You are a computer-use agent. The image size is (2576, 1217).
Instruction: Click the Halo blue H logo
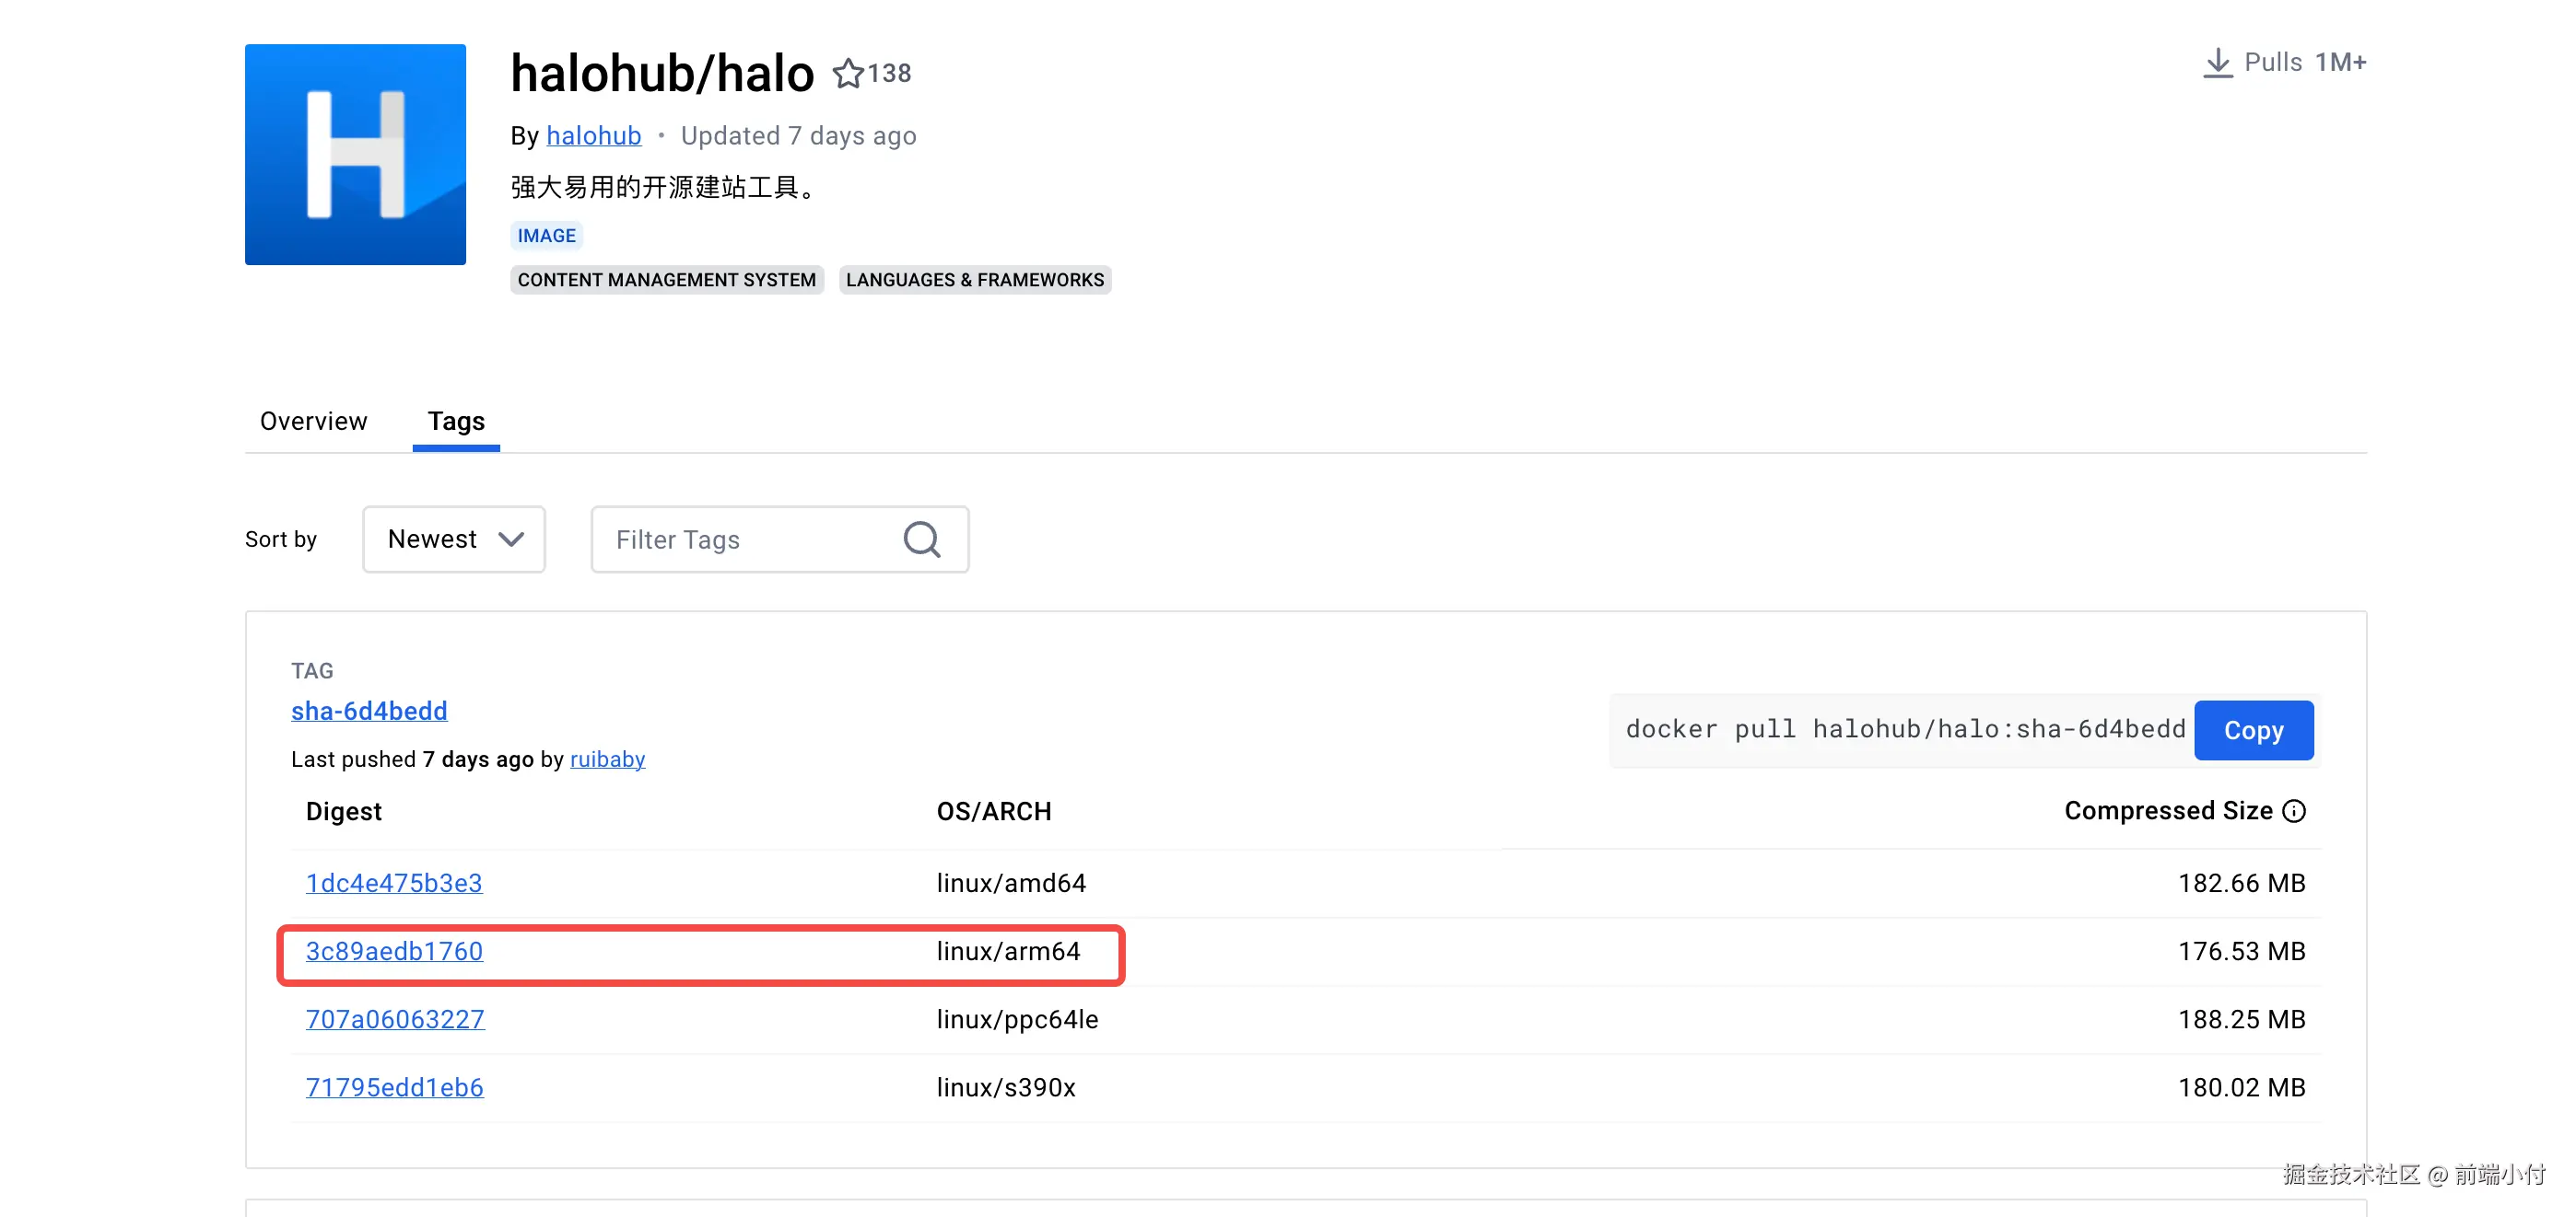pyautogui.click(x=355, y=154)
